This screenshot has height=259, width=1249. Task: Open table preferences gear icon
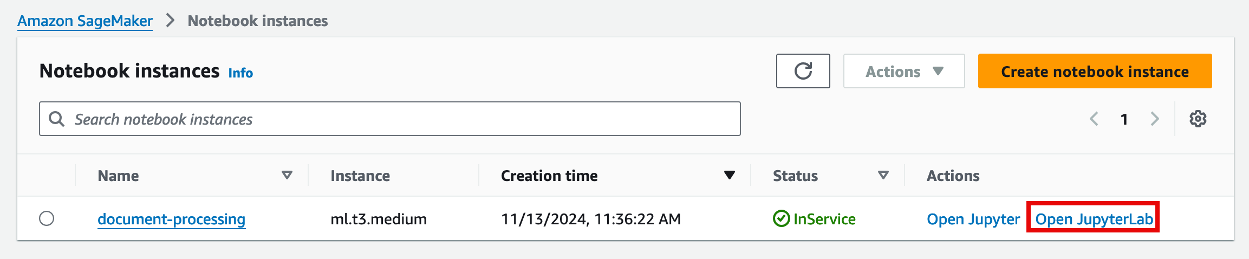1198,119
